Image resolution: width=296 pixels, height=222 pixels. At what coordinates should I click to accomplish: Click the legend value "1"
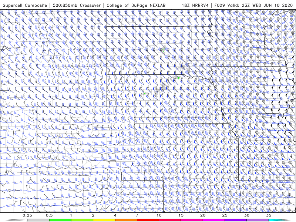pos(71,215)
